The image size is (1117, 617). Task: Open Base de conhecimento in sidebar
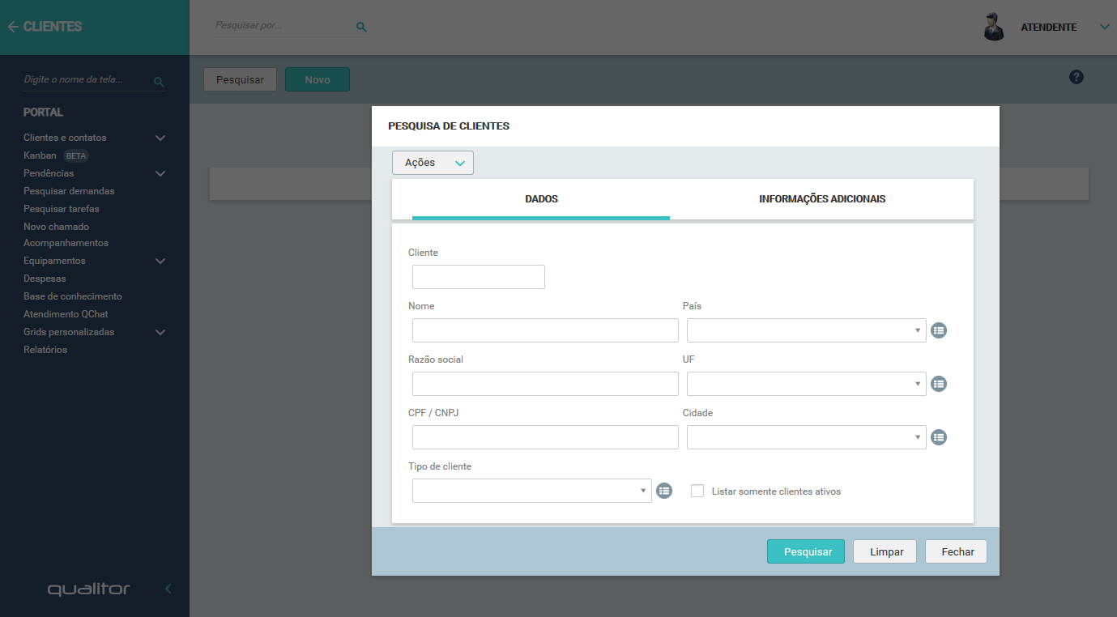73,296
